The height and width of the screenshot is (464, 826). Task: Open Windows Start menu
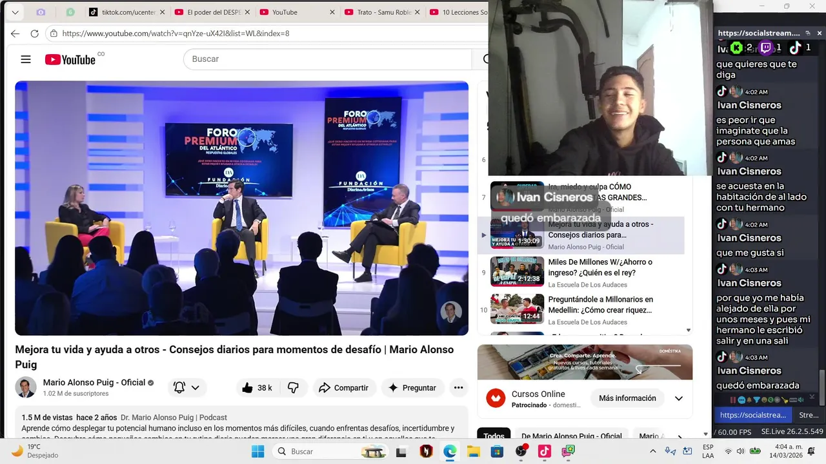coord(257,451)
